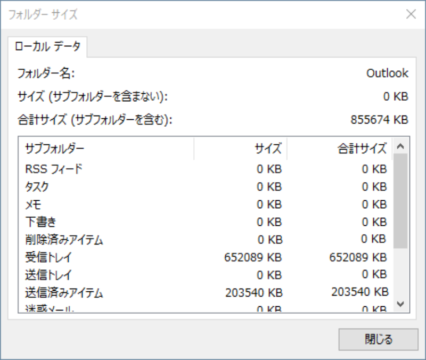Click the 652089 KB size value for 受信トレイ
The width and height of the screenshot is (426, 360).
252,258
